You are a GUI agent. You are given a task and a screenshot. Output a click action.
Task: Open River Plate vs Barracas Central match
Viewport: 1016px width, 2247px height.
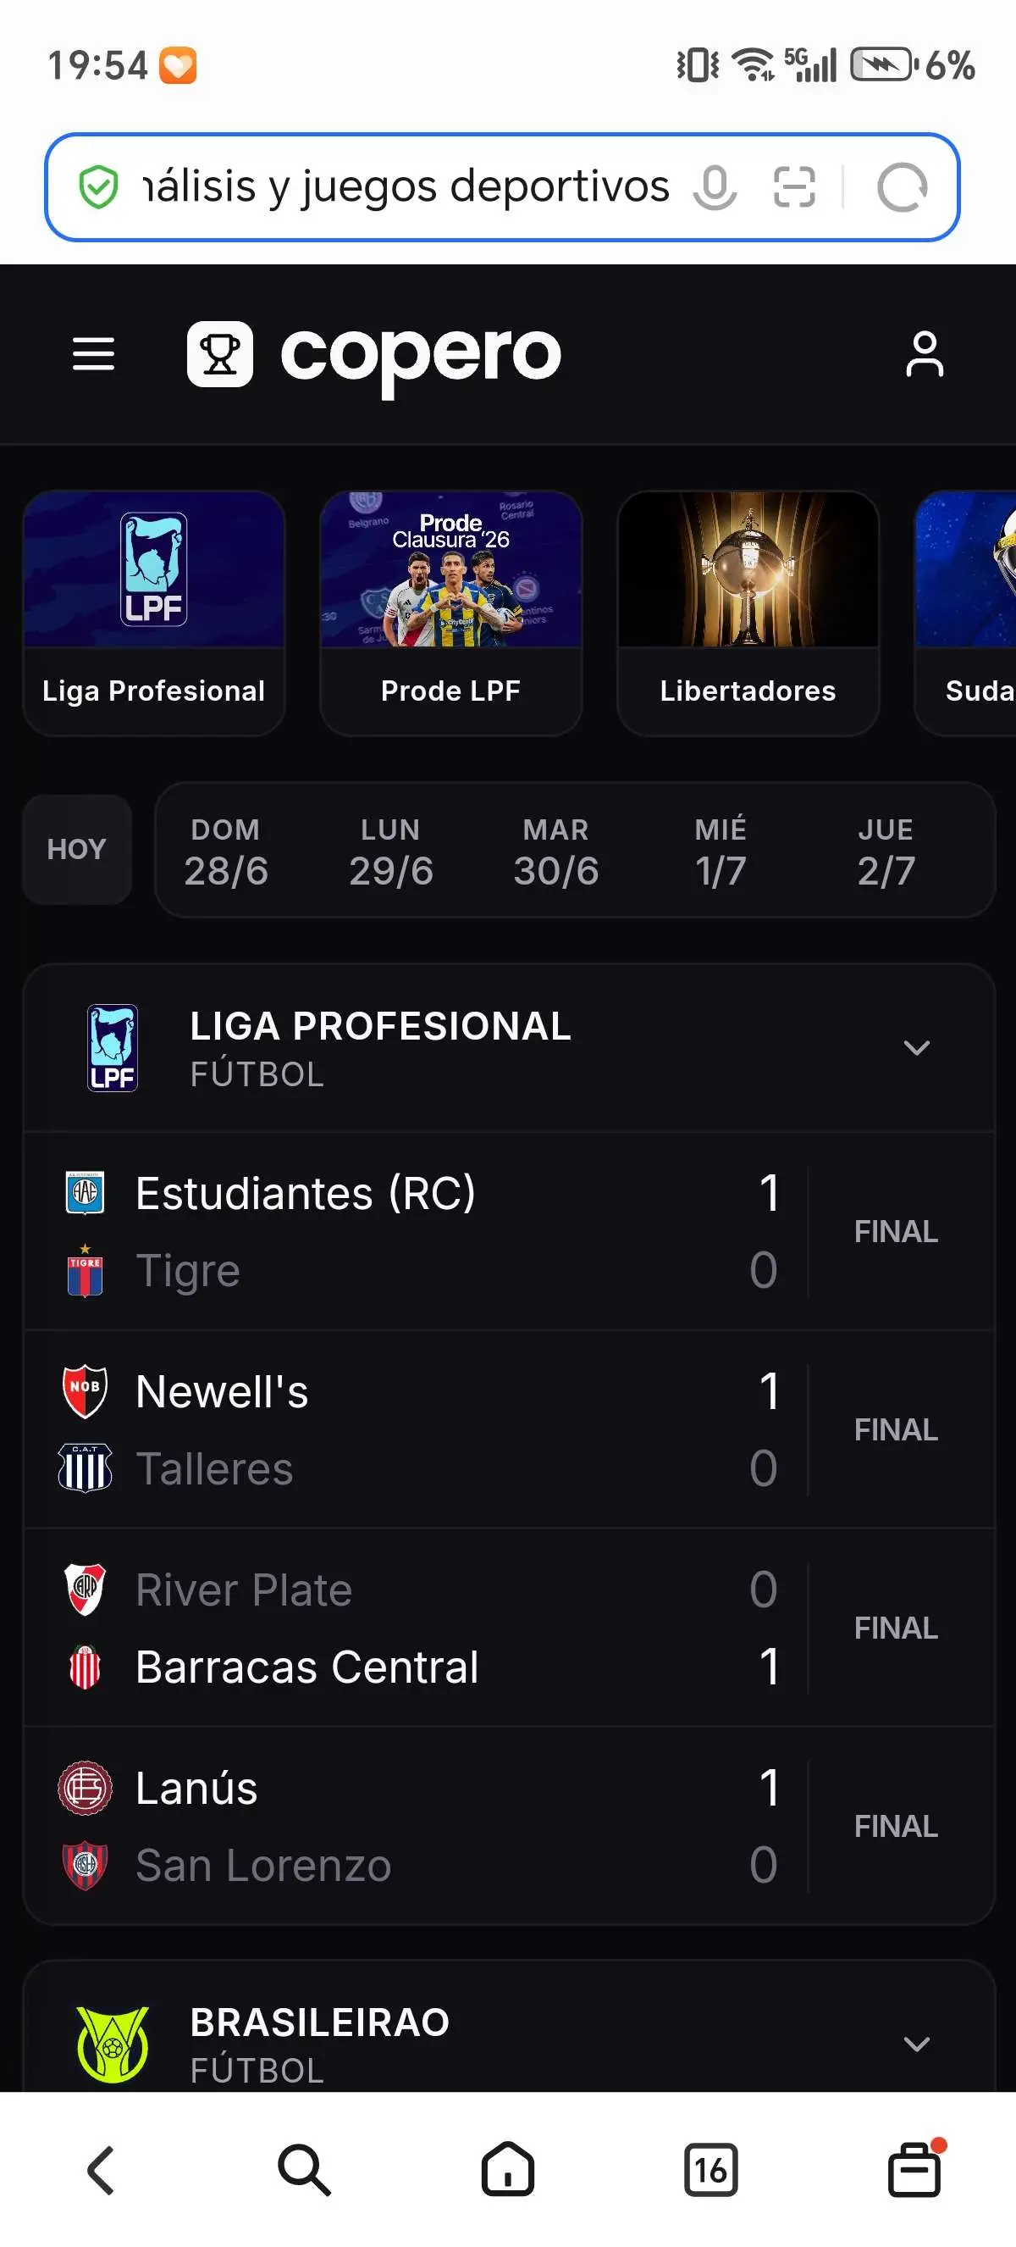[x=509, y=1628]
